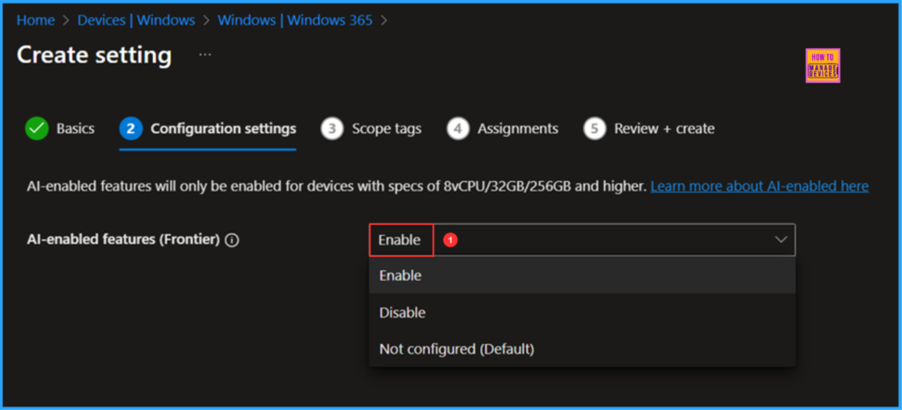Open Learn more about AI-enabled here link
Screen dimensions: 902x410
coord(759,186)
